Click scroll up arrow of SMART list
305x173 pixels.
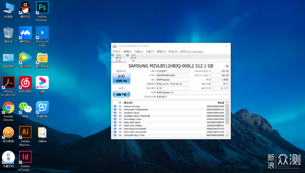[227, 102]
